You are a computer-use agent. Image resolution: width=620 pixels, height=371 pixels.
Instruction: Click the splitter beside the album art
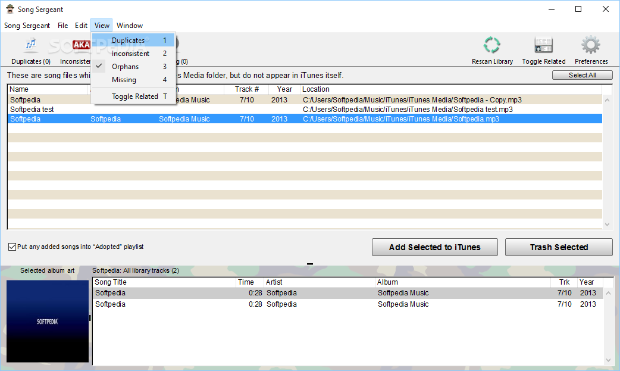pos(90,318)
